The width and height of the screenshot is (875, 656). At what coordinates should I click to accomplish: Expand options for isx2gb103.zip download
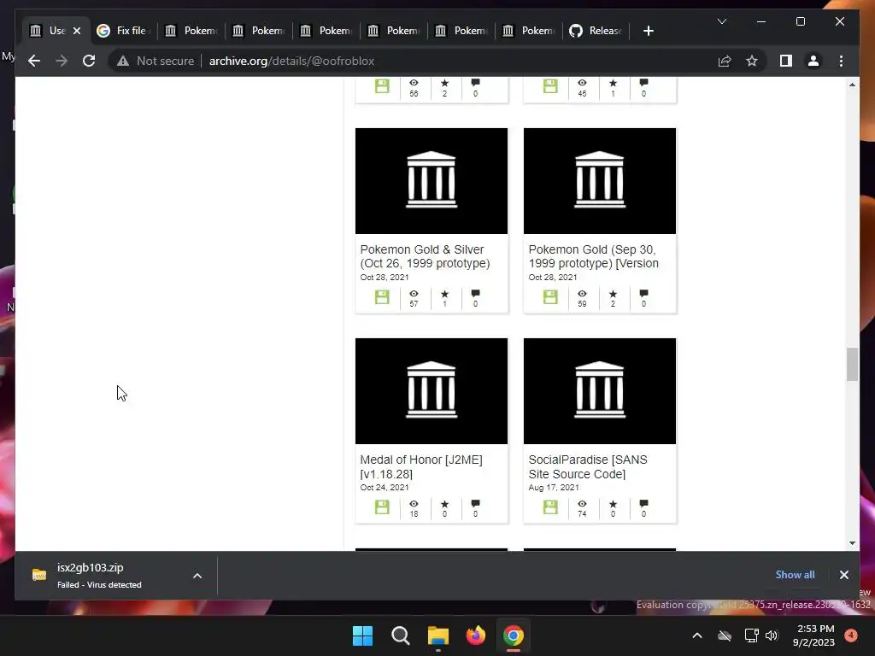(x=197, y=576)
